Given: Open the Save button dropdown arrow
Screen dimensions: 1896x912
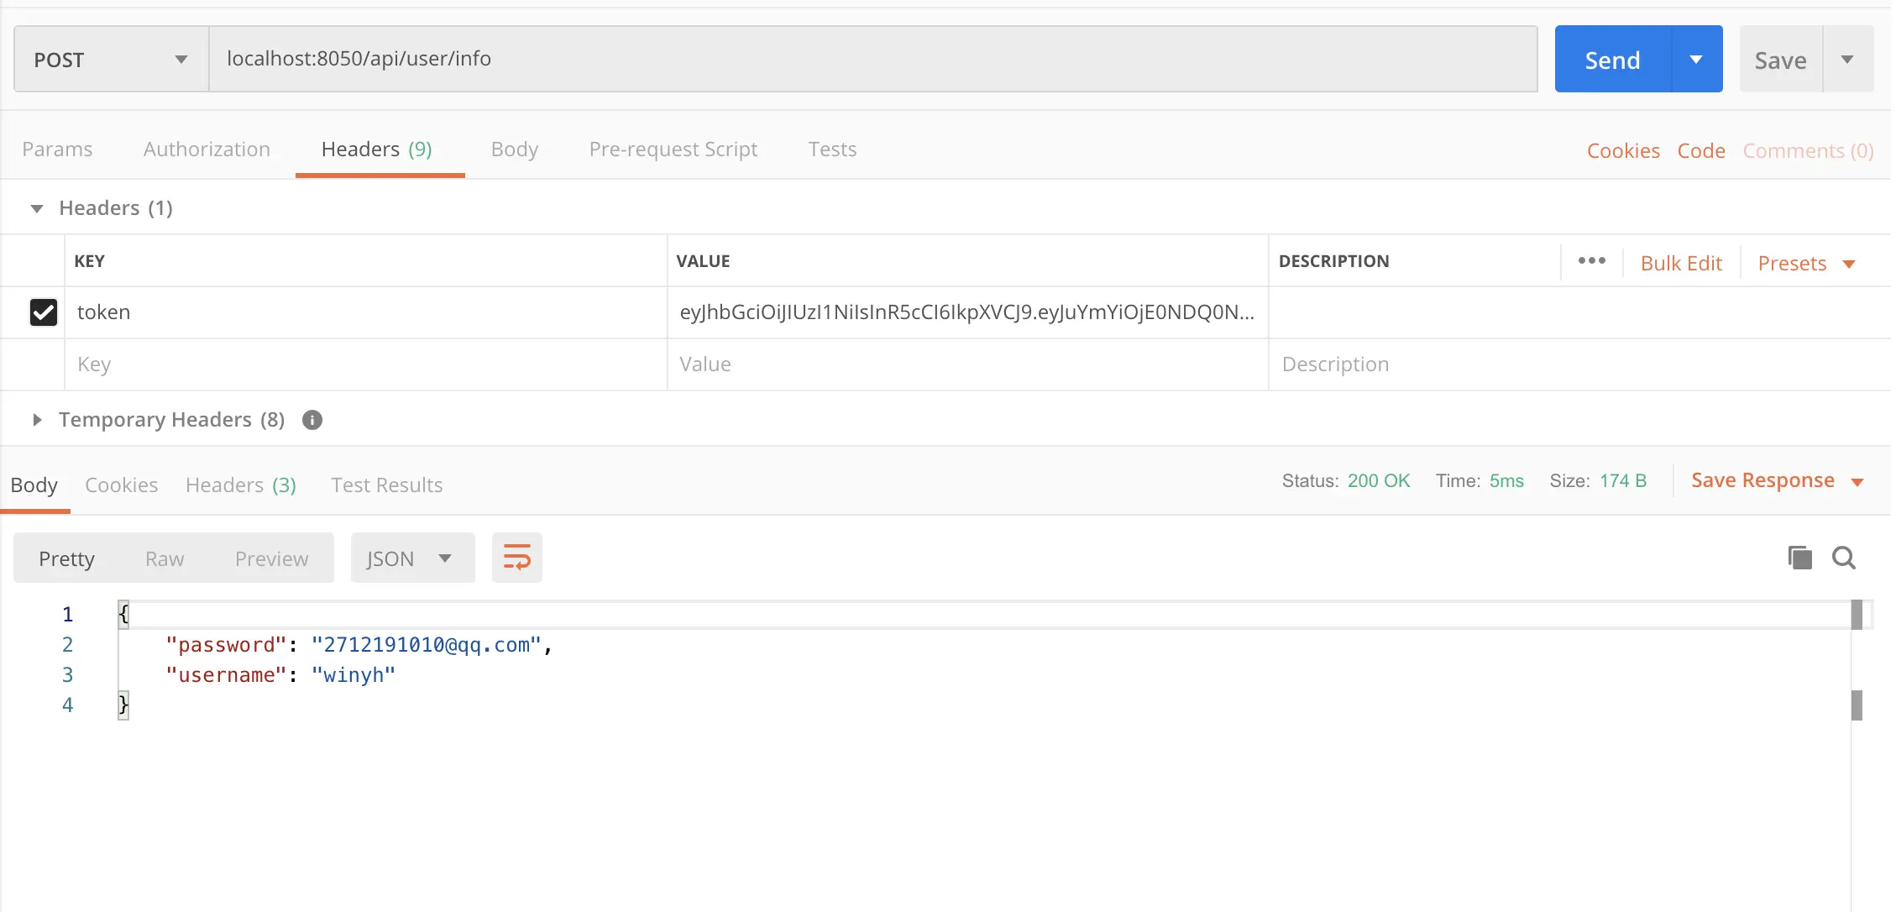Looking at the screenshot, I should click(x=1847, y=60).
